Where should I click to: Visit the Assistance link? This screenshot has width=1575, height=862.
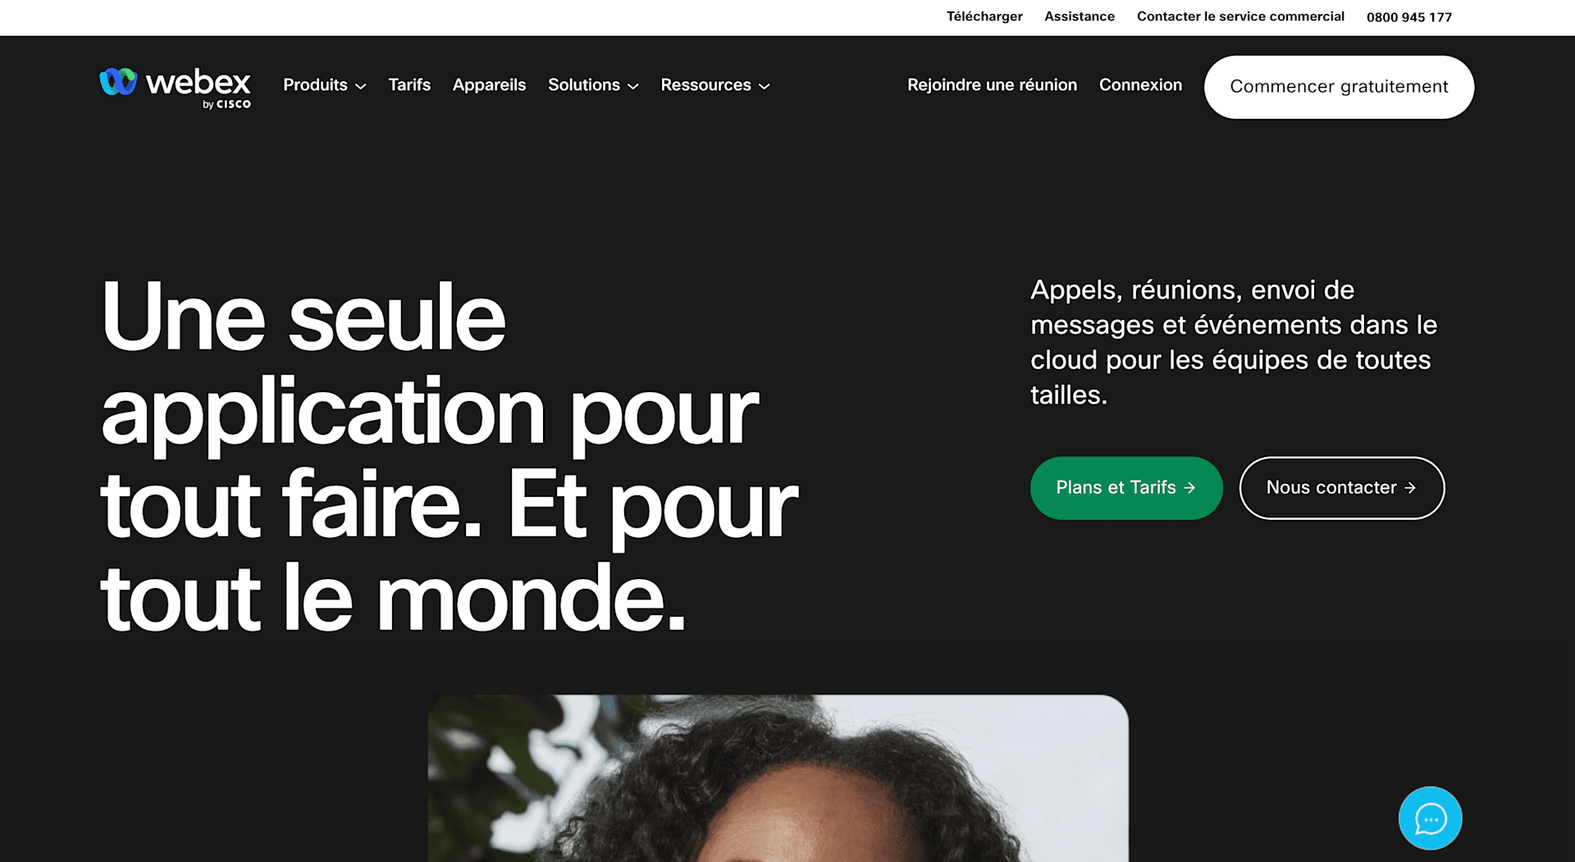pos(1080,17)
